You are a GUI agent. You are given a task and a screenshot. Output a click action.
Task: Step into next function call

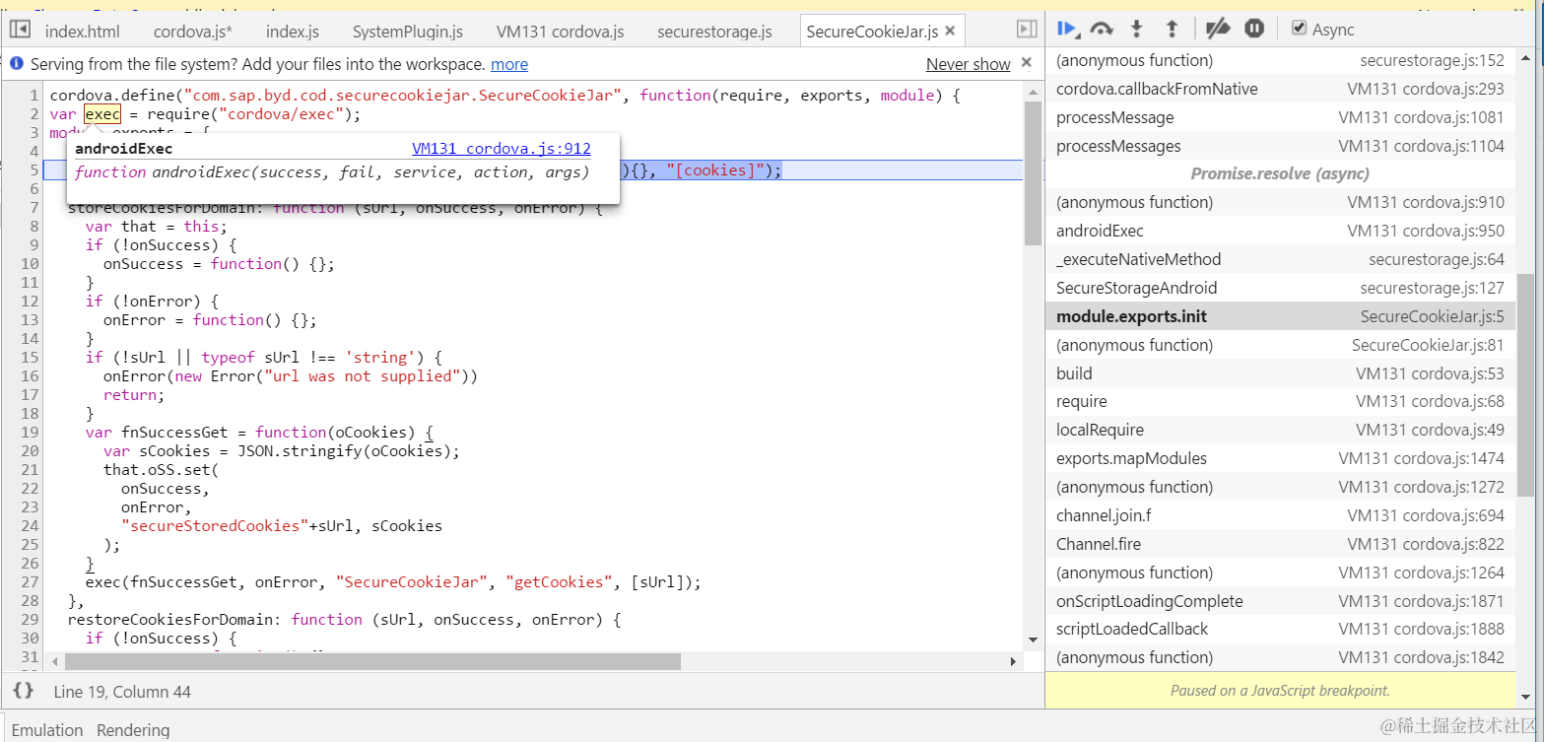click(1137, 29)
